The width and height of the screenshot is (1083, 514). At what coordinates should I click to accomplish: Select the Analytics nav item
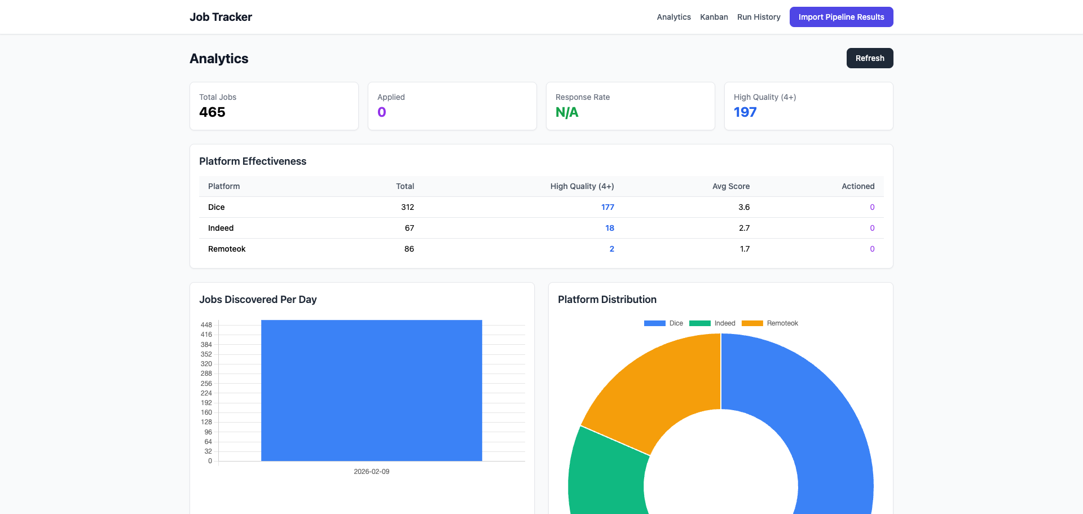pos(673,17)
